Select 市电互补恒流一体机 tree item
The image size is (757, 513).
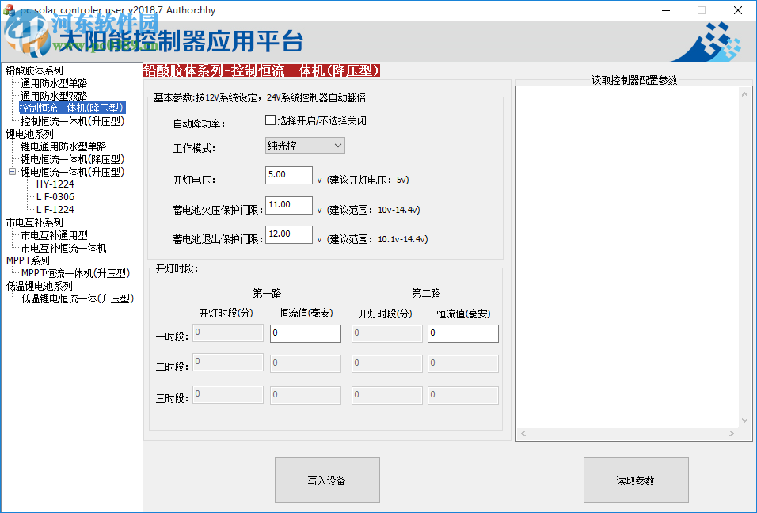click(x=63, y=248)
